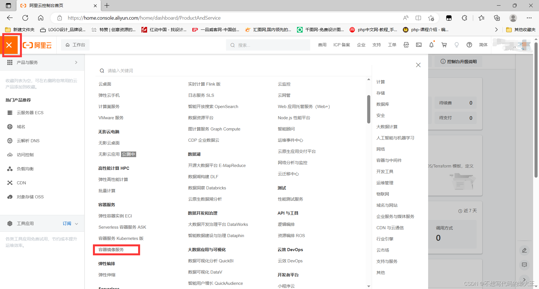
Task: Click the 域名 globe icon
Action: 10,127
